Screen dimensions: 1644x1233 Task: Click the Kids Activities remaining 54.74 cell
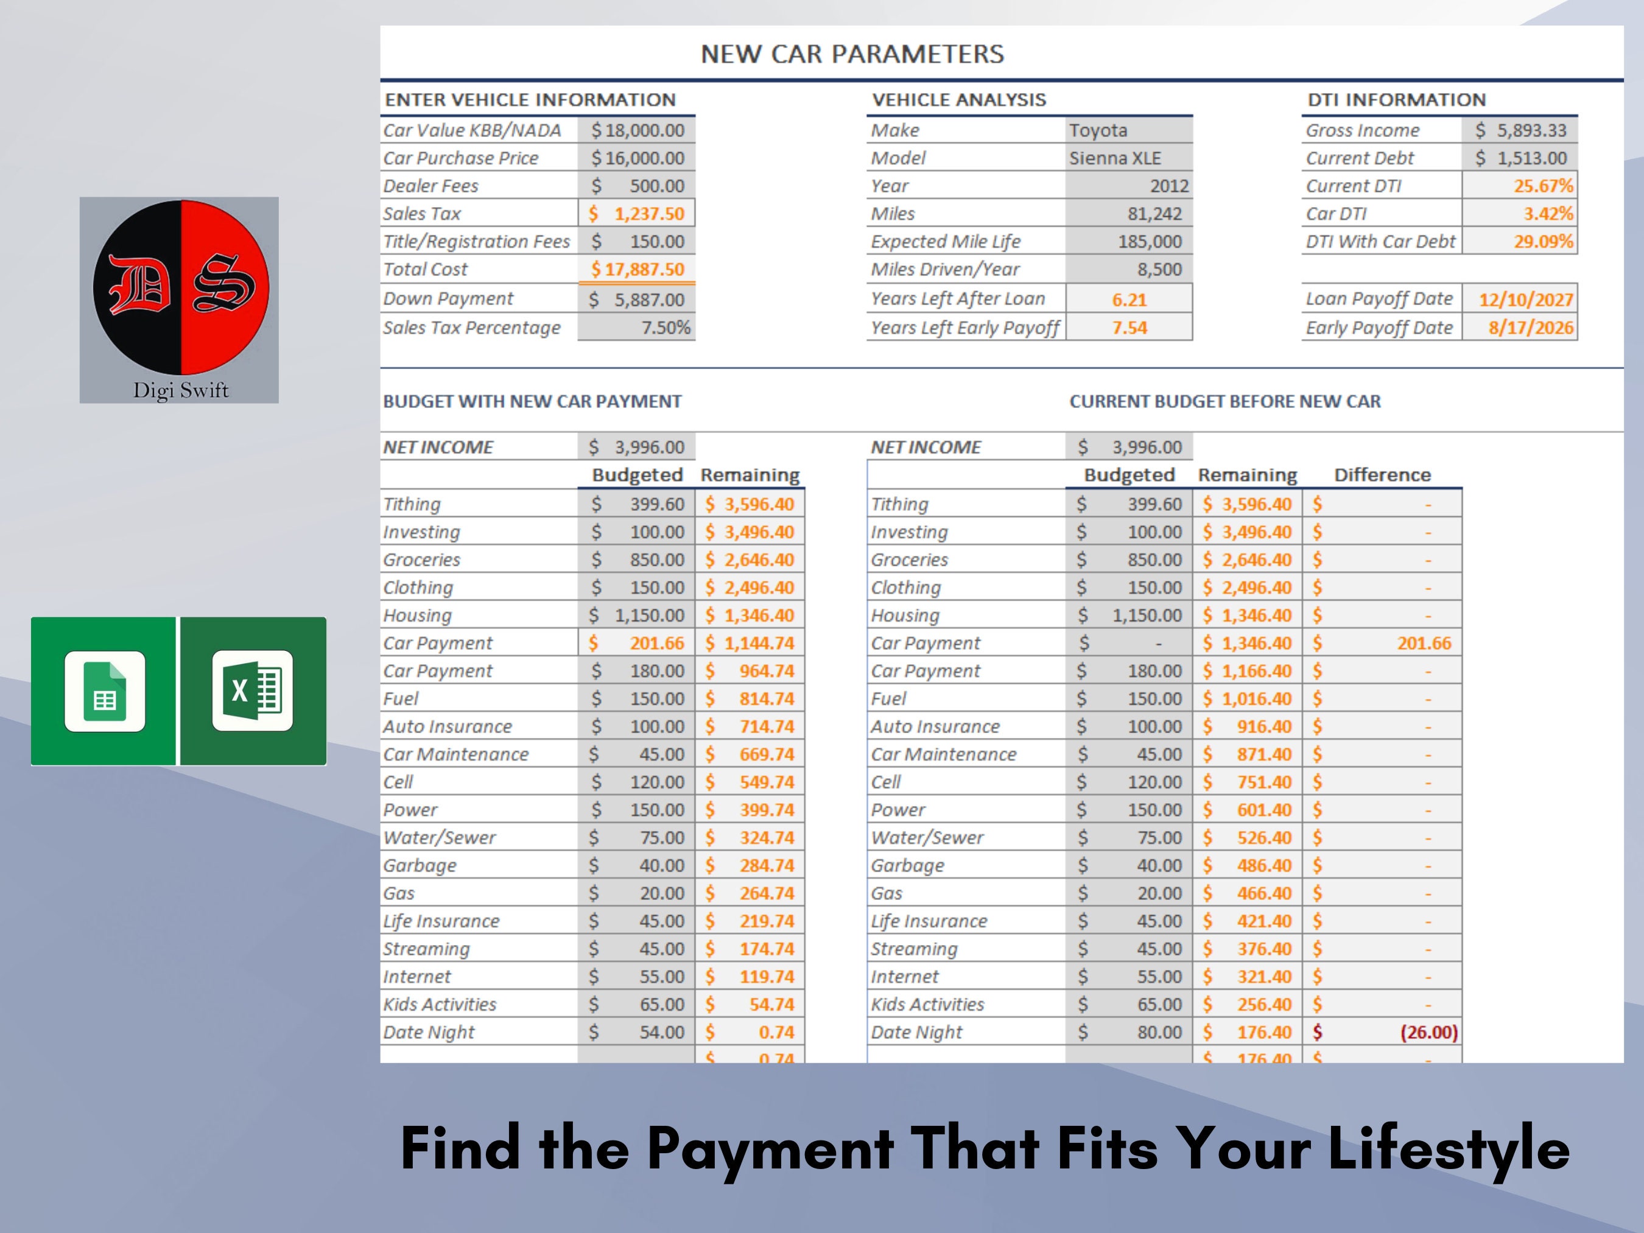(x=750, y=1004)
